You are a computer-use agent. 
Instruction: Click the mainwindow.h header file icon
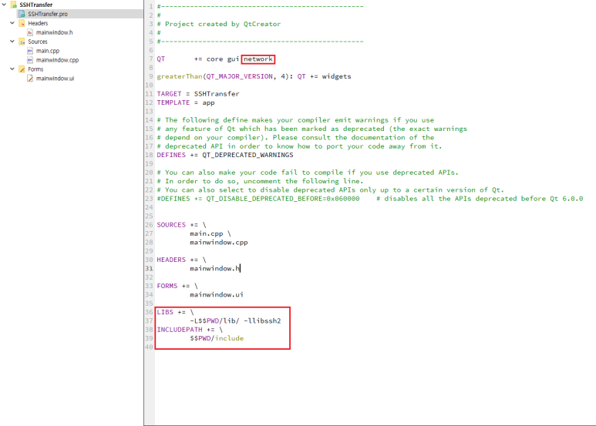pos(30,32)
